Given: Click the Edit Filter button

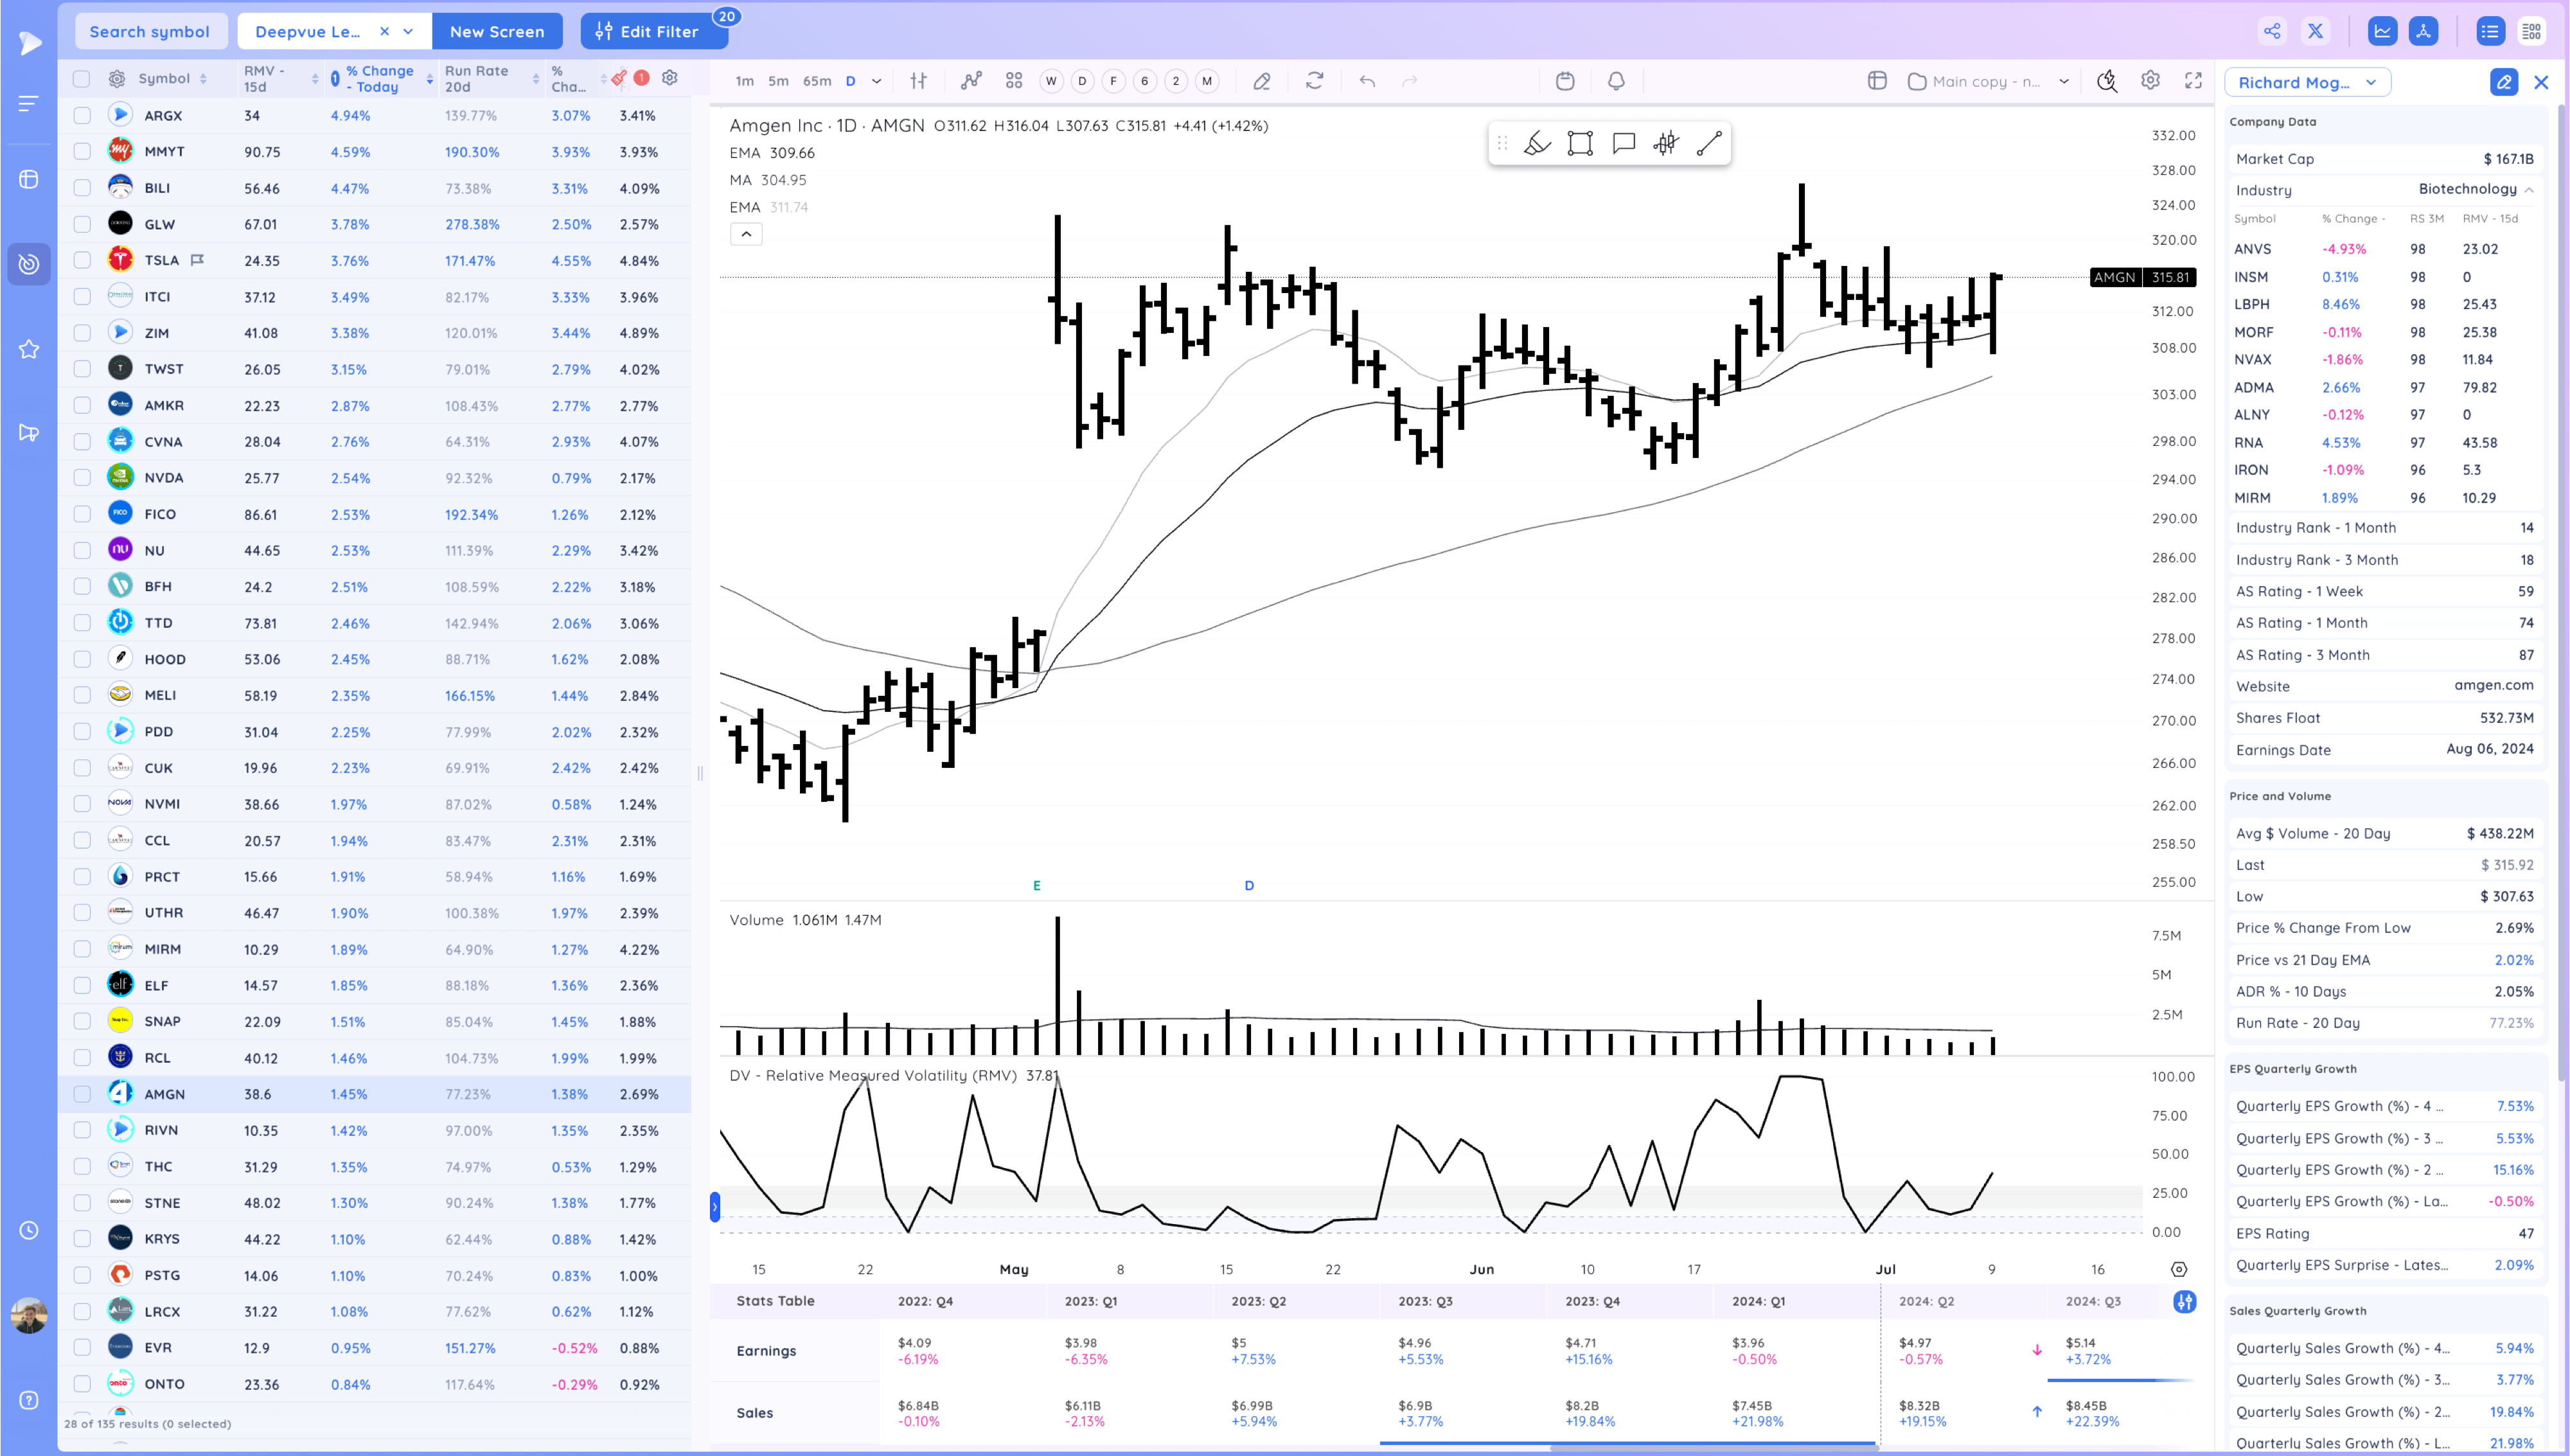Looking at the screenshot, I should 649,31.
